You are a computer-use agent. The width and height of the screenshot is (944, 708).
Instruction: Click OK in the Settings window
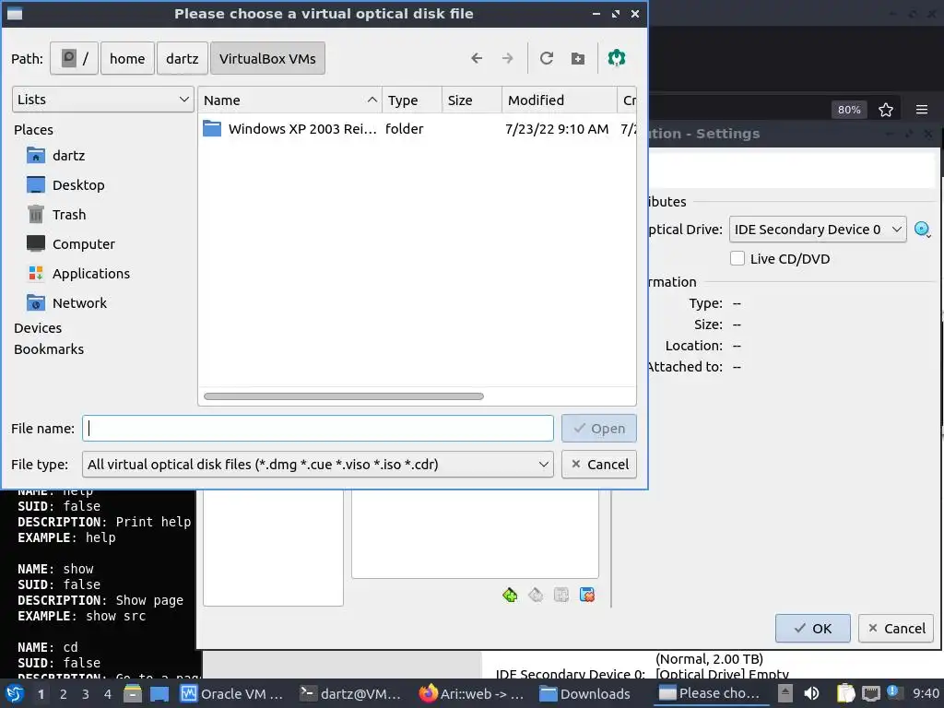(813, 629)
